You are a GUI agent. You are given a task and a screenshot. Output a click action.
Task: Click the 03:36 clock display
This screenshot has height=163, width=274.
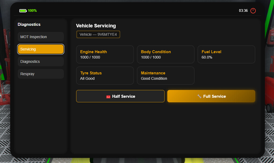[x=243, y=11]
